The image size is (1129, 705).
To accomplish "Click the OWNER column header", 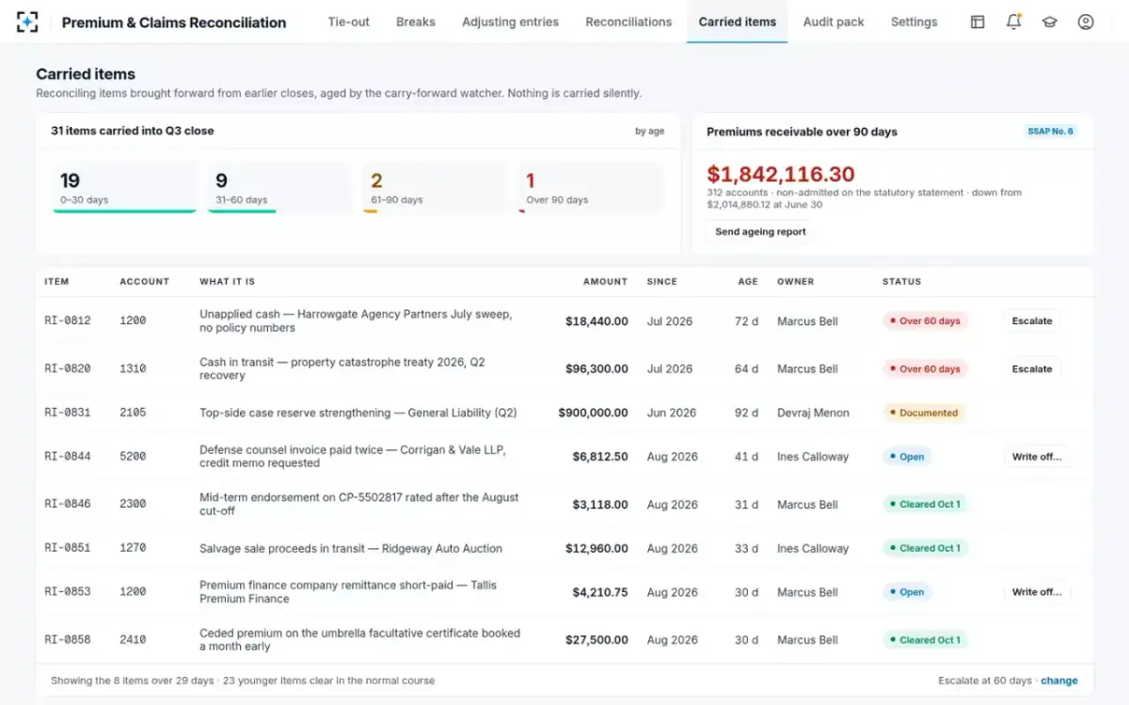I will click(795, 282).
